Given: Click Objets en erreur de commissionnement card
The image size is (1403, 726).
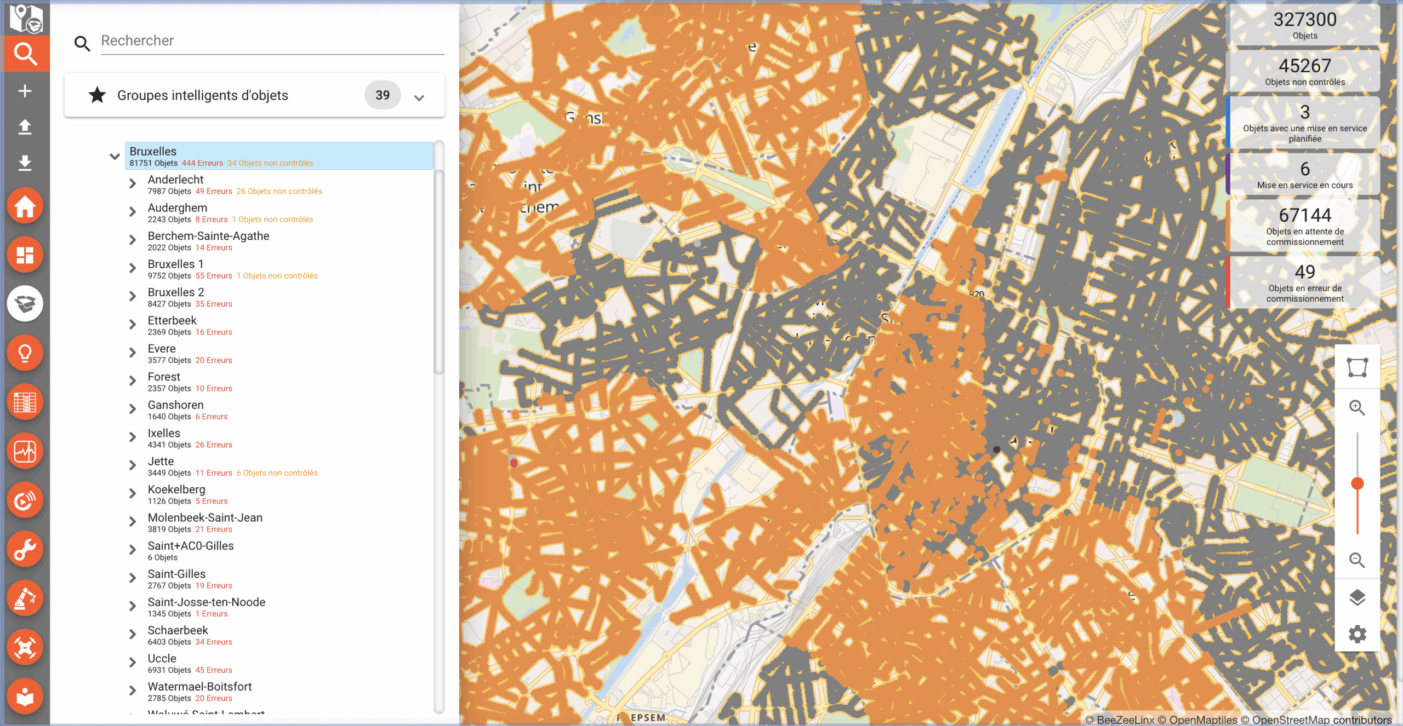Looking at the screenshot, I should pyautogui.click(x=1304, y=283).
